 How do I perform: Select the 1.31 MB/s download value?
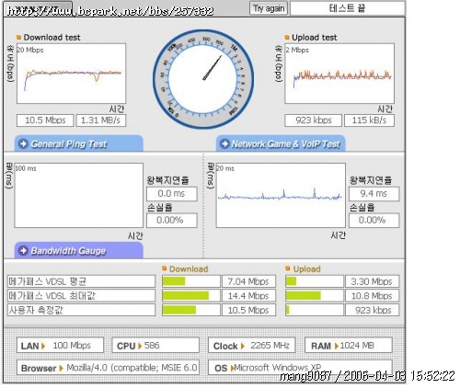tap(101, 120)
